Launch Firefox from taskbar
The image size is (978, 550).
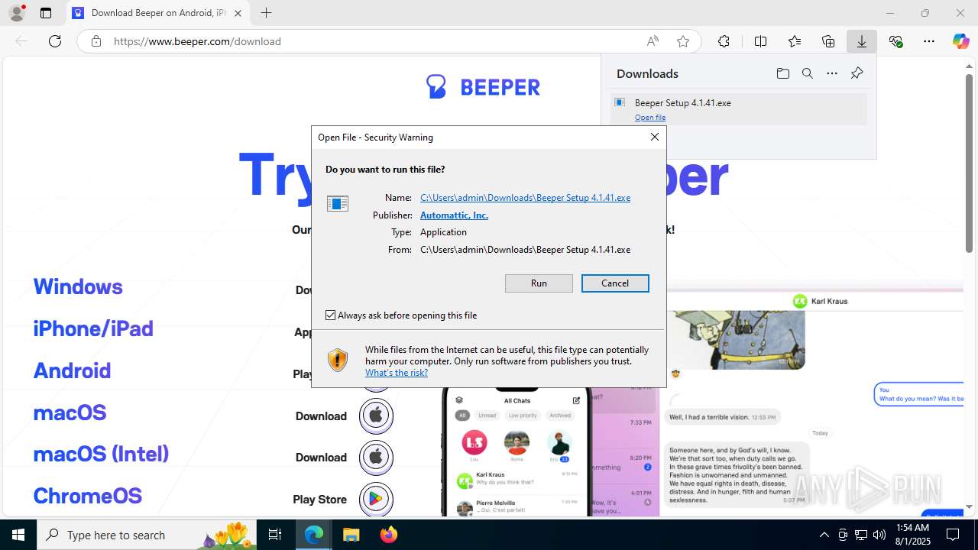(388, 535)
